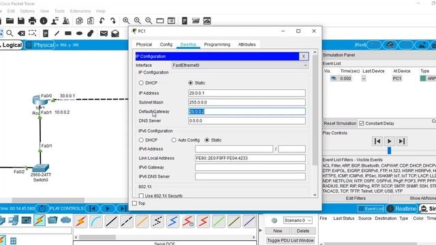The image size is (436, 245).
Task: Click the Undo arrow icon
Action: pyautogui.click(x=102, y=21)
